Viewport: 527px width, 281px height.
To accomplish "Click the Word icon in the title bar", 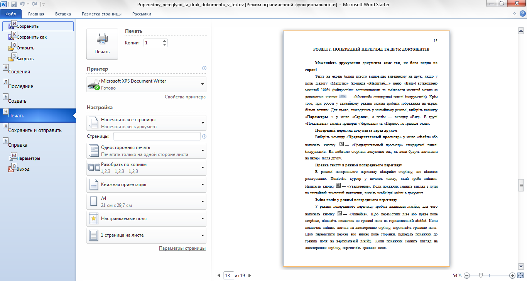I will [4, 4].
